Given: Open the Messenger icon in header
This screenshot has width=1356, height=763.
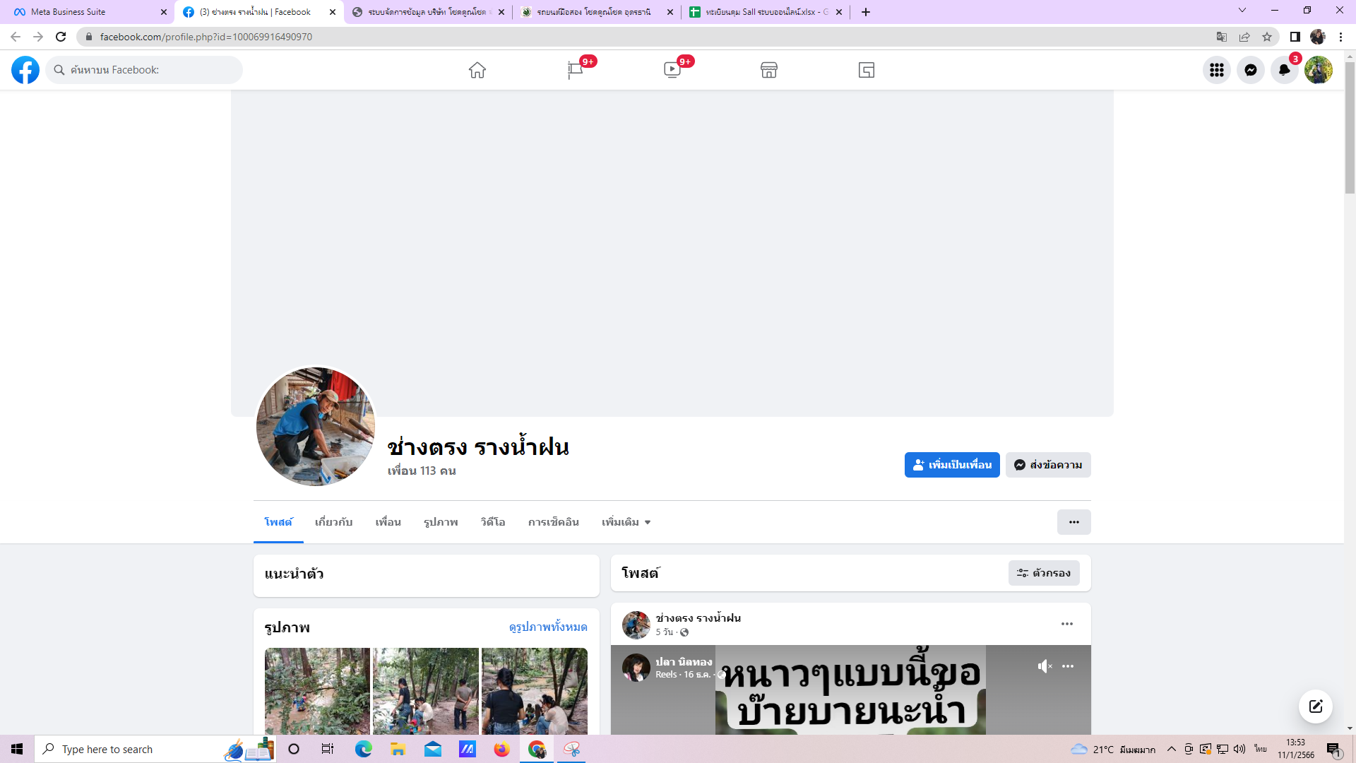Looking at the screenshot, I should [x=1251, y=70].
